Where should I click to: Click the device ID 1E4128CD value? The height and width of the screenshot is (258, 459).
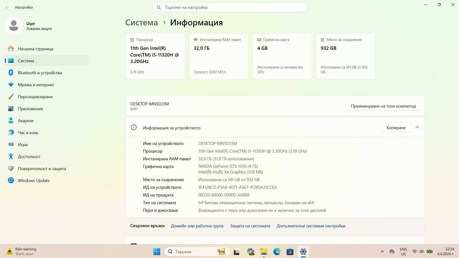pos(237,187)
